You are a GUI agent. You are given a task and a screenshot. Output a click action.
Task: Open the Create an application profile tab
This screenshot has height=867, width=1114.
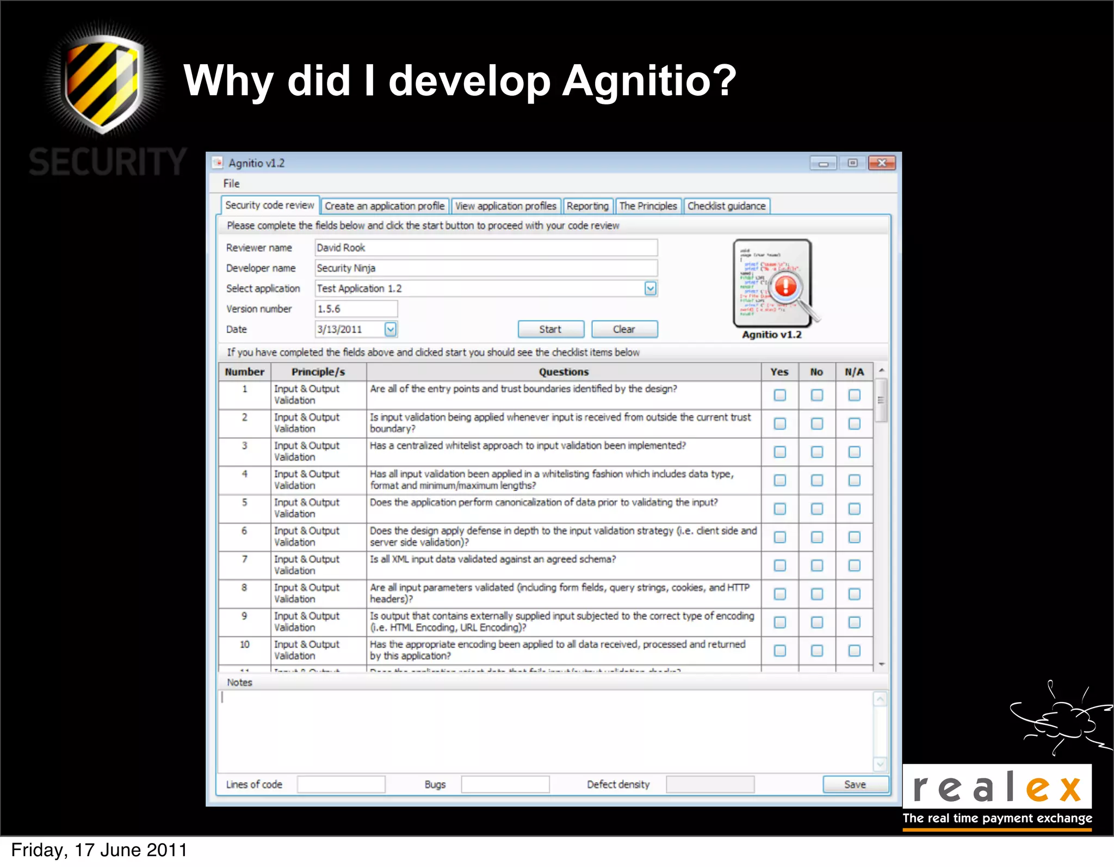tap(385, 206)
